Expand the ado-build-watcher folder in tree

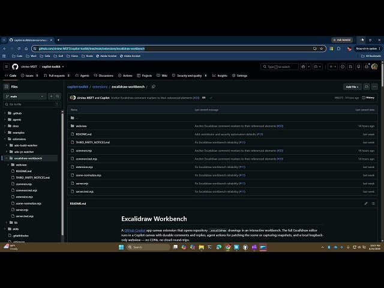click(x=7, y=145)
